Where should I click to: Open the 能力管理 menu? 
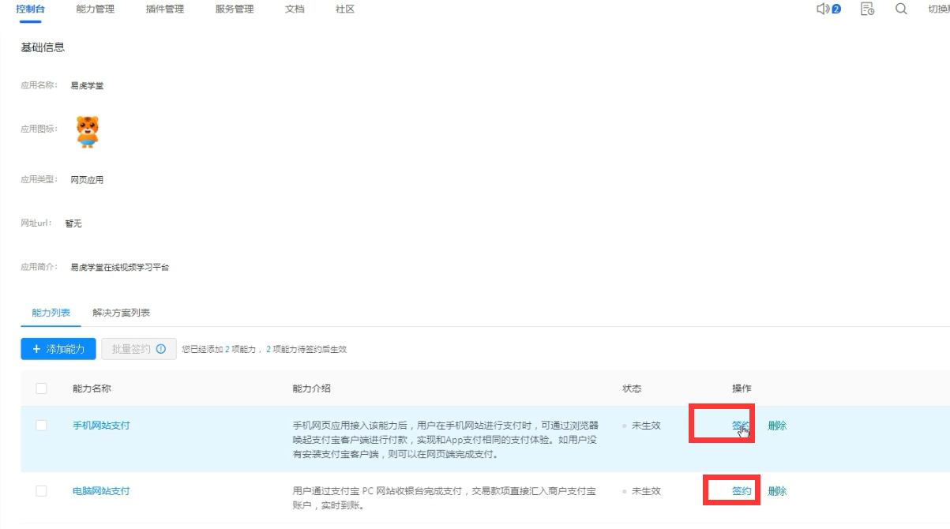(96, 9)
